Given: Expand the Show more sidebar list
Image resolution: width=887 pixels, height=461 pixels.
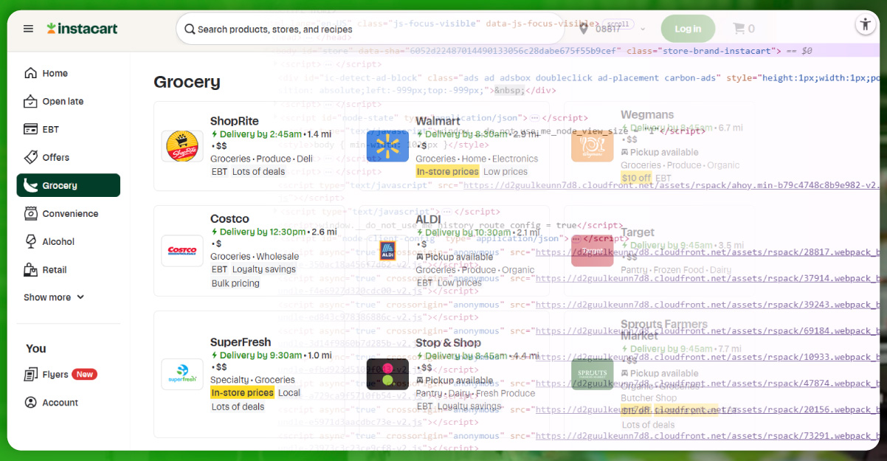Looking at the screenshot, I should (x=54, y=297).
